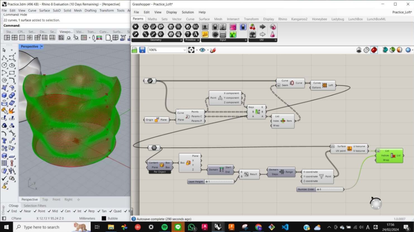Open Rhino Surface menu

44,11
